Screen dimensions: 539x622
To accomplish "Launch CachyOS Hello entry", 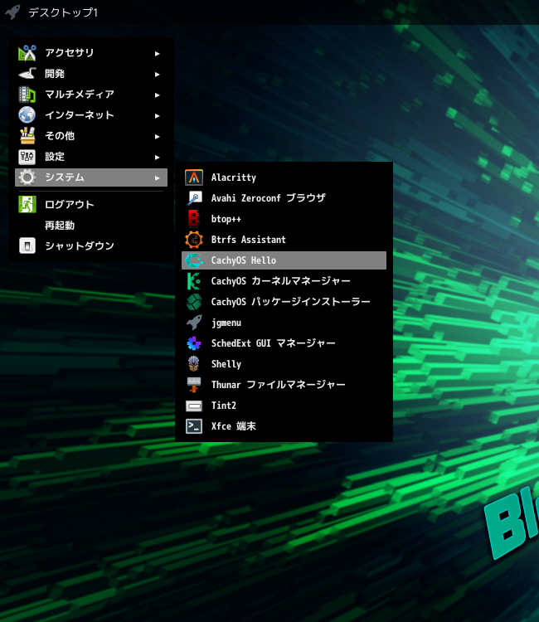I will point(284,260).
